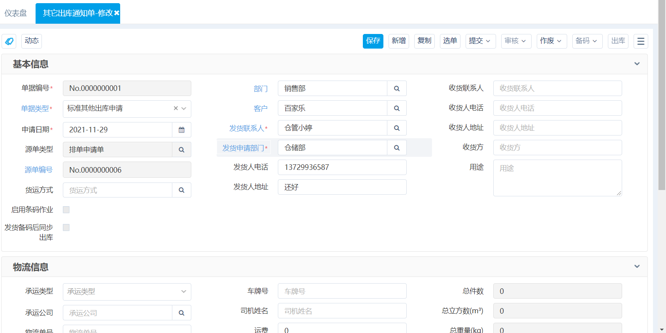
Task: Click the 总件数 value field
Action: point(558,291)
